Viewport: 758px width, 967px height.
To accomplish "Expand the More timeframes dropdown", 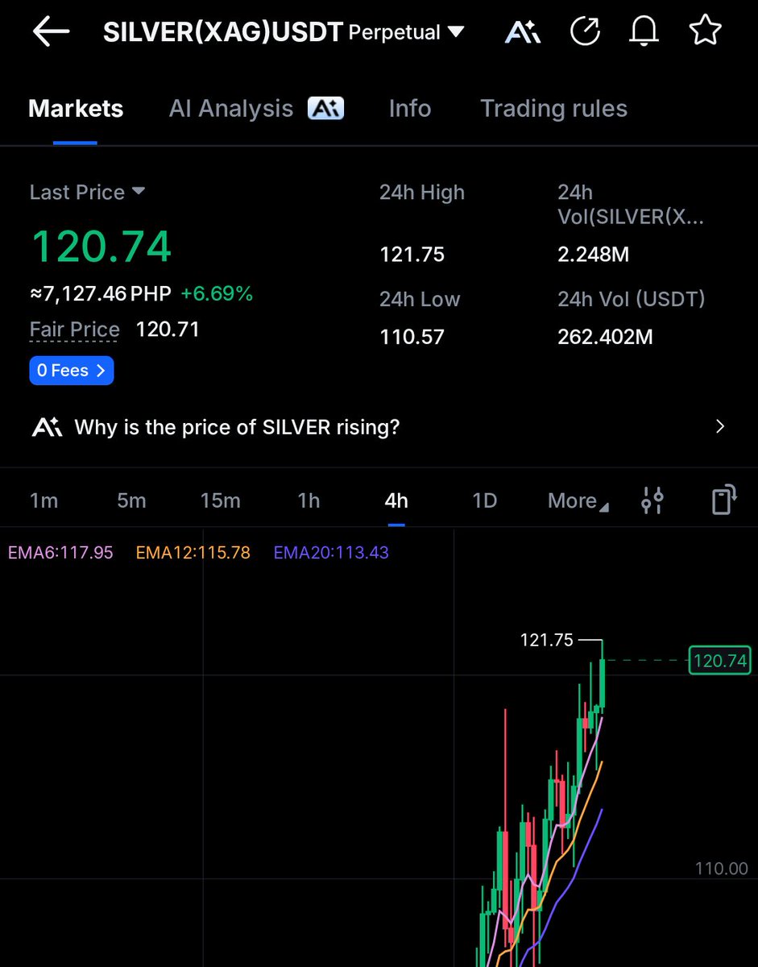I will [x=576, y=500].
